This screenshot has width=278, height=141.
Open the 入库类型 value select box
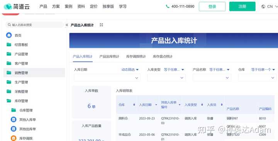(x=166, y=78)
